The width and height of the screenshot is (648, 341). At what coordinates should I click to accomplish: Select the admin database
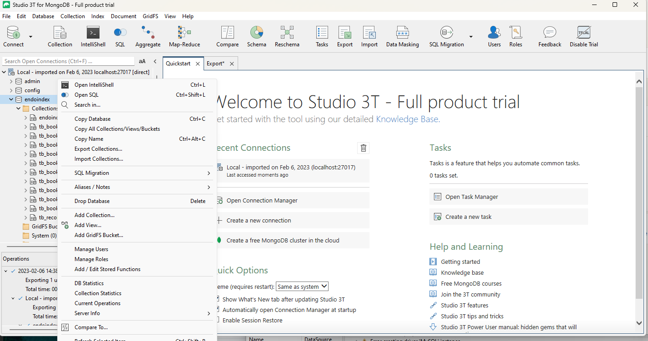32,81
